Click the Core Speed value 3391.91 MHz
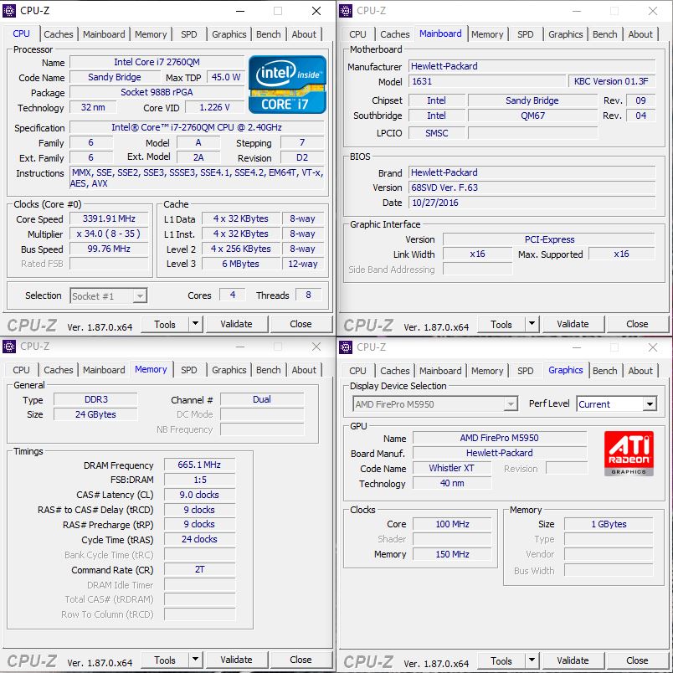 (x=109, y=219)
